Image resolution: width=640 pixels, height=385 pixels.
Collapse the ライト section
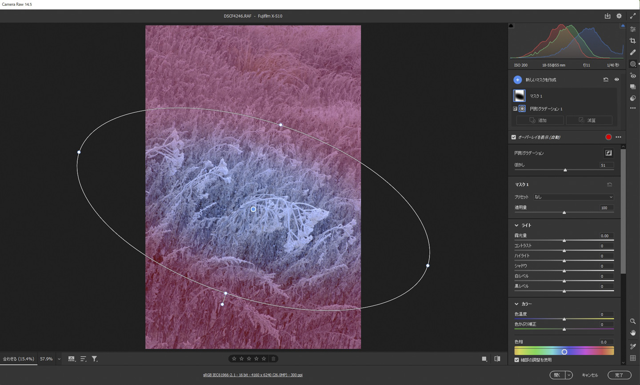pos(516,225)
